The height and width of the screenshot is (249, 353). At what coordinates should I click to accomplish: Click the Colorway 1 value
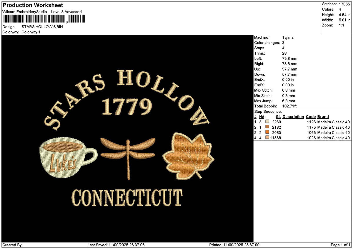(x=31, y=32)
